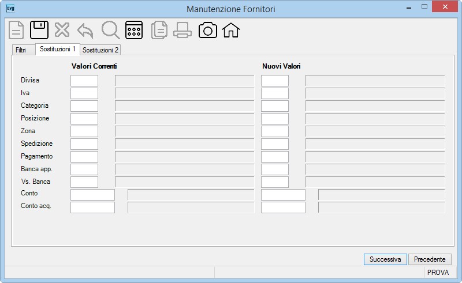Viewport: 462px width, 283px height.
Task: Click the Precedente button
Action: click(430, 259)
